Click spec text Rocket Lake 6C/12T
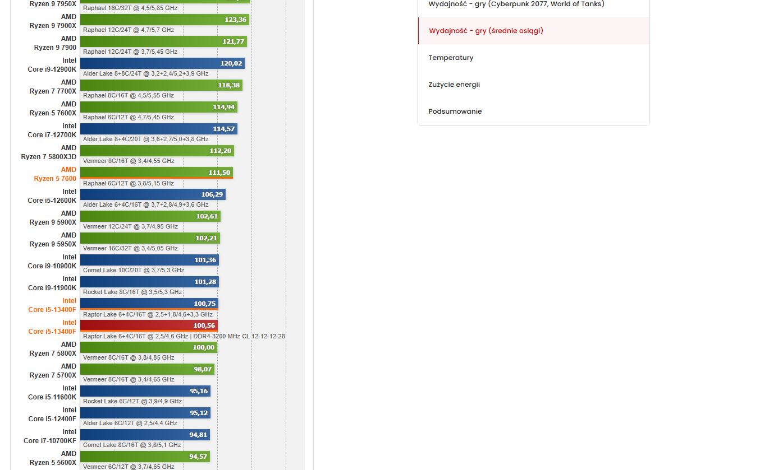 point(132,401)
